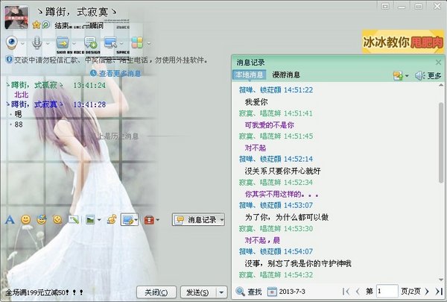The width and height of the screenshot is (447, 302).
Task: Toggle the 消息记录 button
Action: tap(198, 219)
